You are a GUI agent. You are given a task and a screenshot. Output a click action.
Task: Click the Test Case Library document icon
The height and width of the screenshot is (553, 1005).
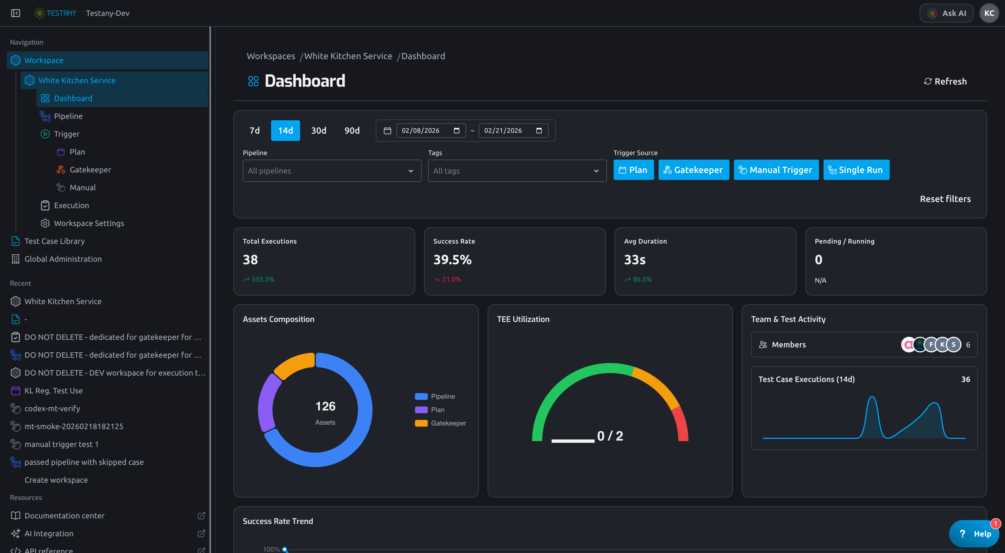click(16, 241)
